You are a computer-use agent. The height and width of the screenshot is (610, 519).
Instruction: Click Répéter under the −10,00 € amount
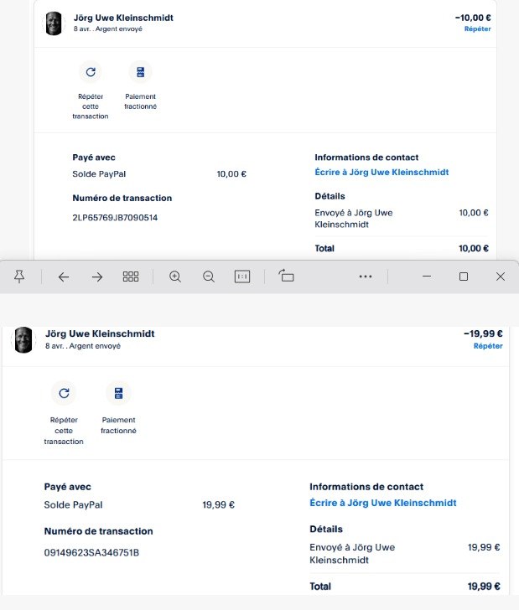477,28
